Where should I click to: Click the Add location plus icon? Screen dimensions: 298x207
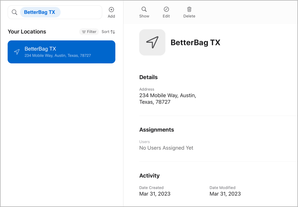tap(111, 10)
